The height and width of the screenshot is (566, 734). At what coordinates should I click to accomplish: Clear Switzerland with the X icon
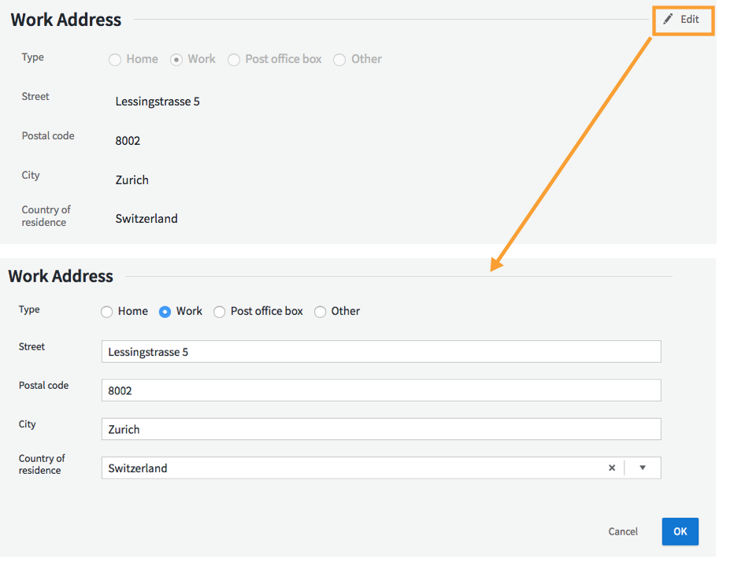point(611,468)
